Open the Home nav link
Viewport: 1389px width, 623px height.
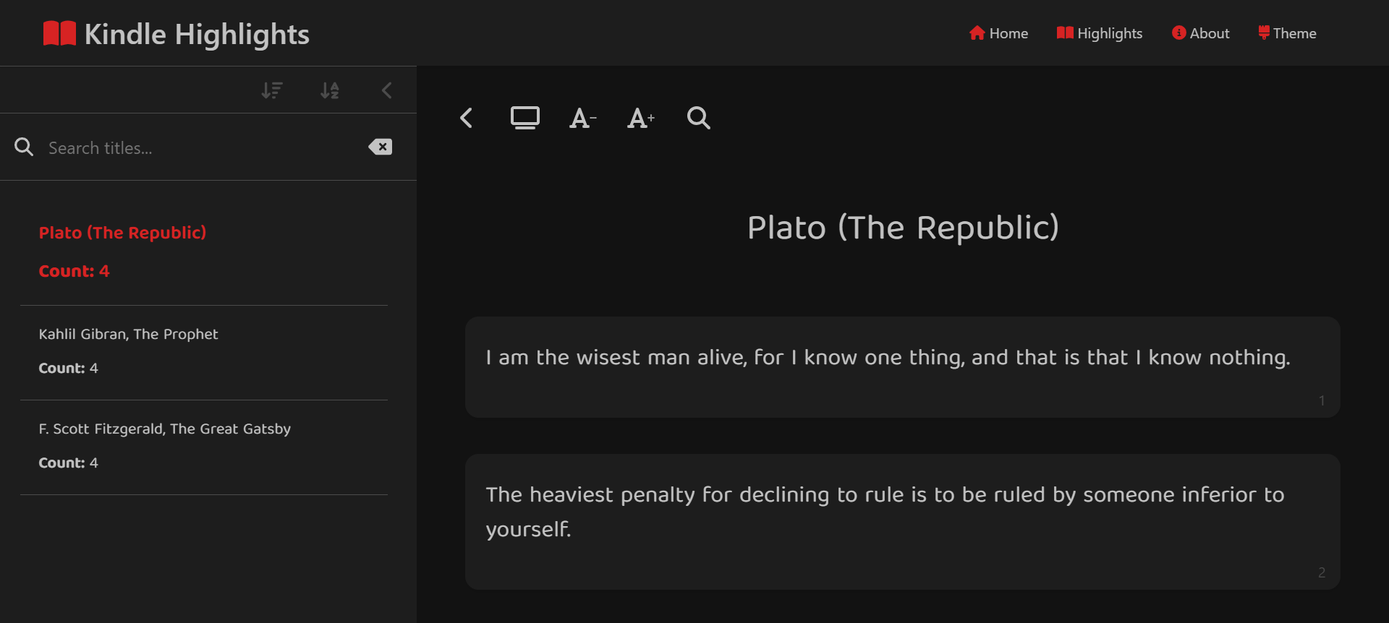point(998,33)
